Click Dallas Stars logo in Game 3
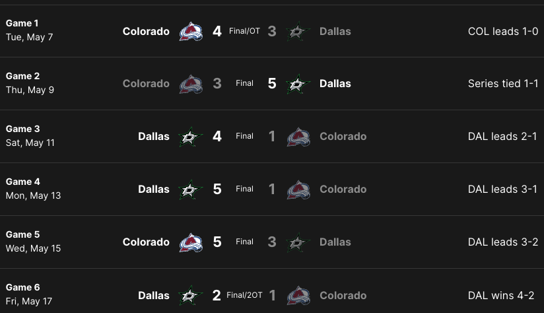Image resolution: width=544 pixels, height=313 pixels. (191, 137)
